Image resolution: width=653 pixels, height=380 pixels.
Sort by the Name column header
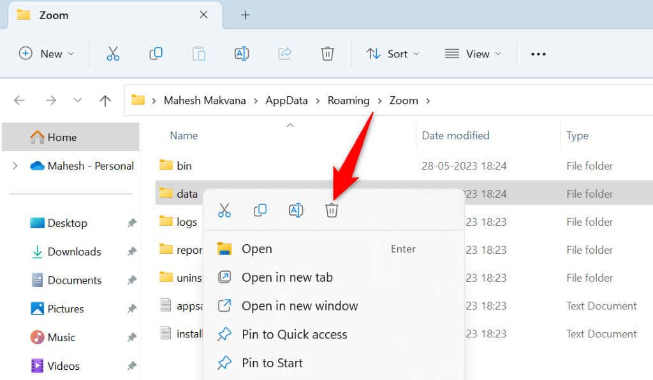click(x=184, y=136)
